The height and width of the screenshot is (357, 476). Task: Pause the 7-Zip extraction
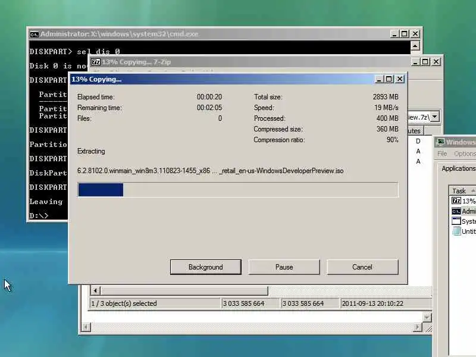284,267
